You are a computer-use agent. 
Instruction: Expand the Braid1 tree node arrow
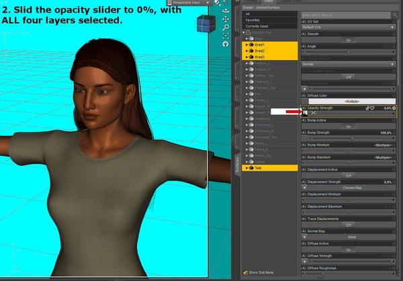[247, 45]
